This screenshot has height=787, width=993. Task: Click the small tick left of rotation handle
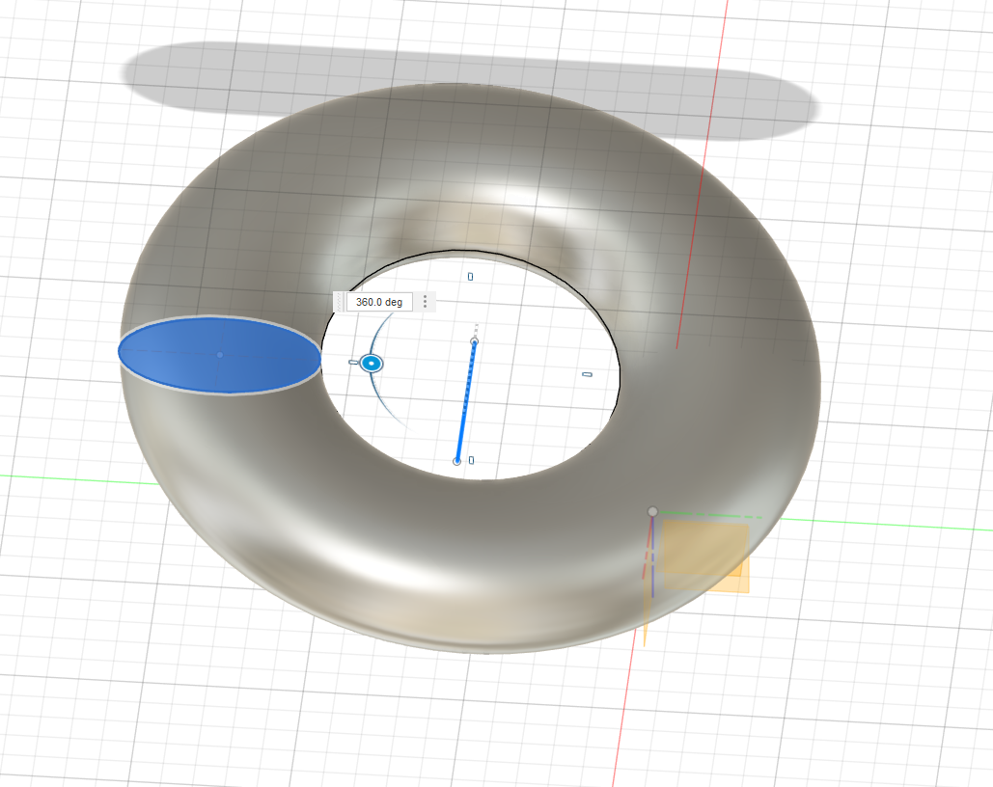[x=353, y=362]
